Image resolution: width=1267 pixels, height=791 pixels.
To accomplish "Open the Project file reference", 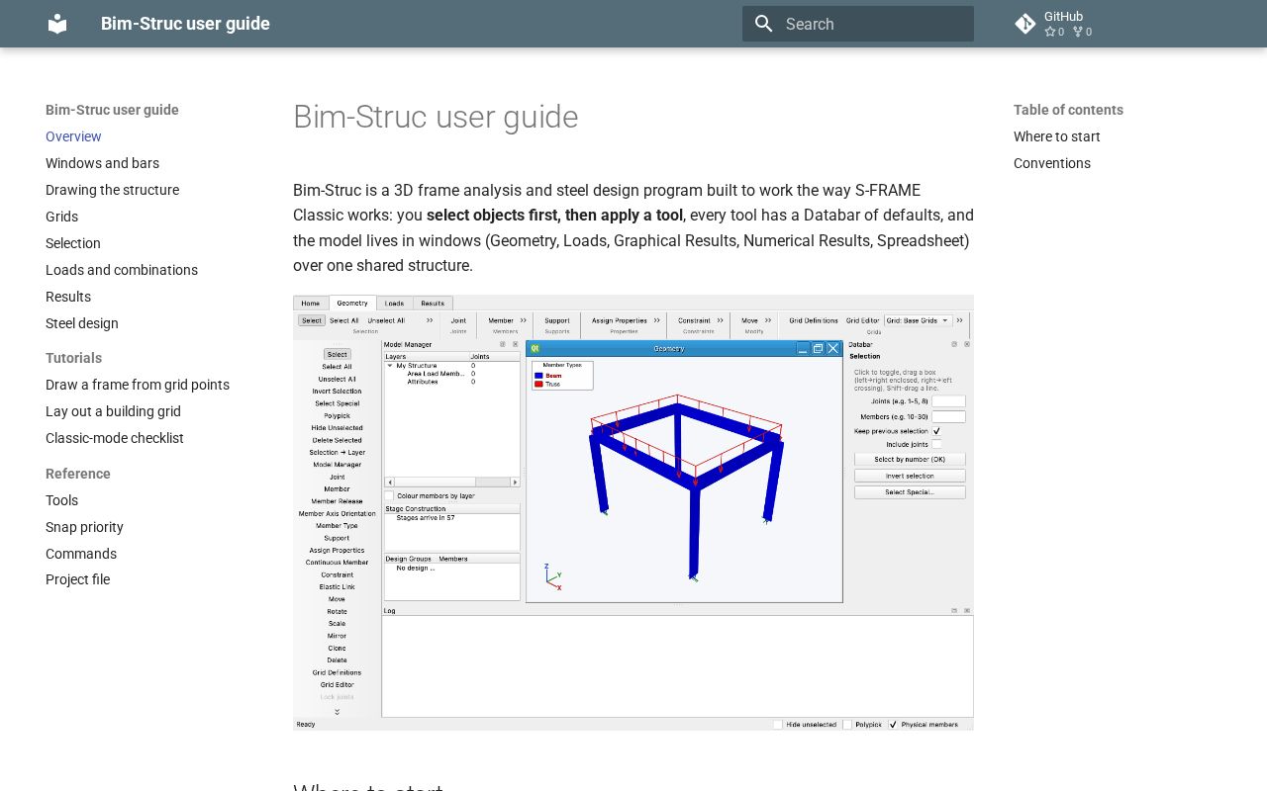I will click(77, 579).
